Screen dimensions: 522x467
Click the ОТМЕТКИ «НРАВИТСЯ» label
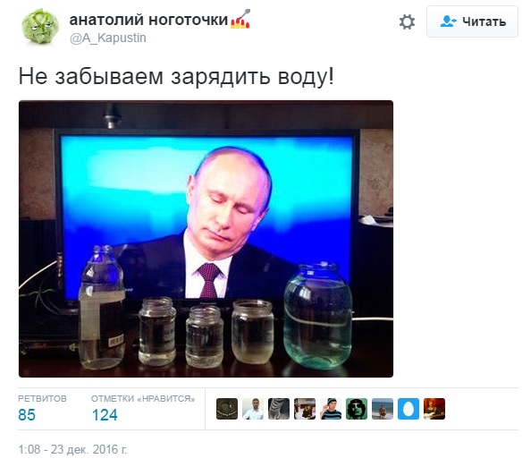point(143,399)
